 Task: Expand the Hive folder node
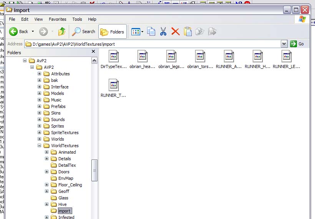[46, 204]
